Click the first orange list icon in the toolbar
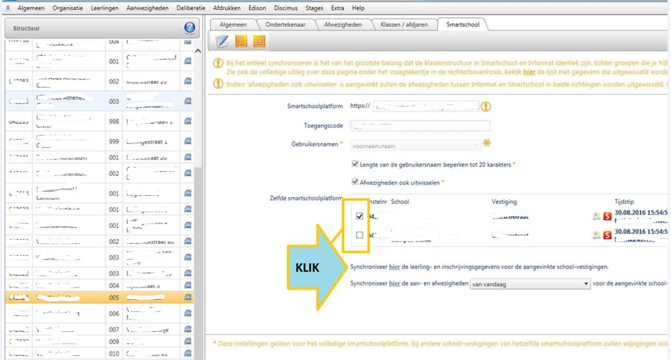Screen dimensions: 671x360 pos(241,41)
